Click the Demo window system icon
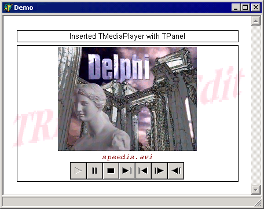 coord(8,8)
